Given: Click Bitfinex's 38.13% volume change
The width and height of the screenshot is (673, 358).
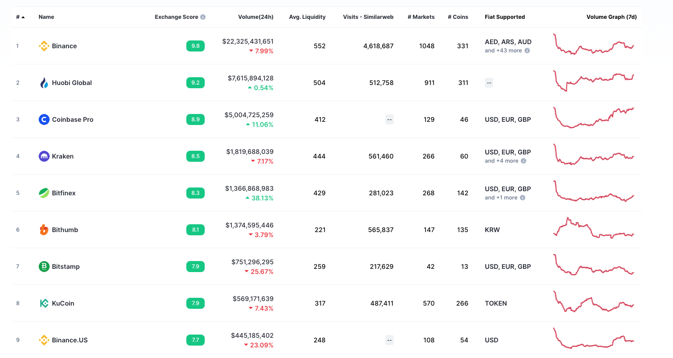Looking at the screenshot, I should pos(259,198).
